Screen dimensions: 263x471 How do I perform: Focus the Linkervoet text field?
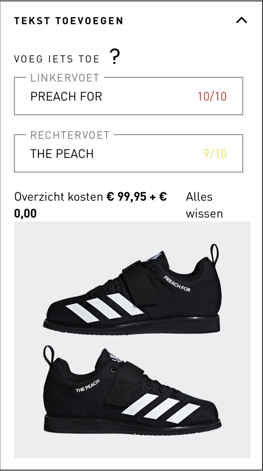pyautogui.click(x=129, y=96)
